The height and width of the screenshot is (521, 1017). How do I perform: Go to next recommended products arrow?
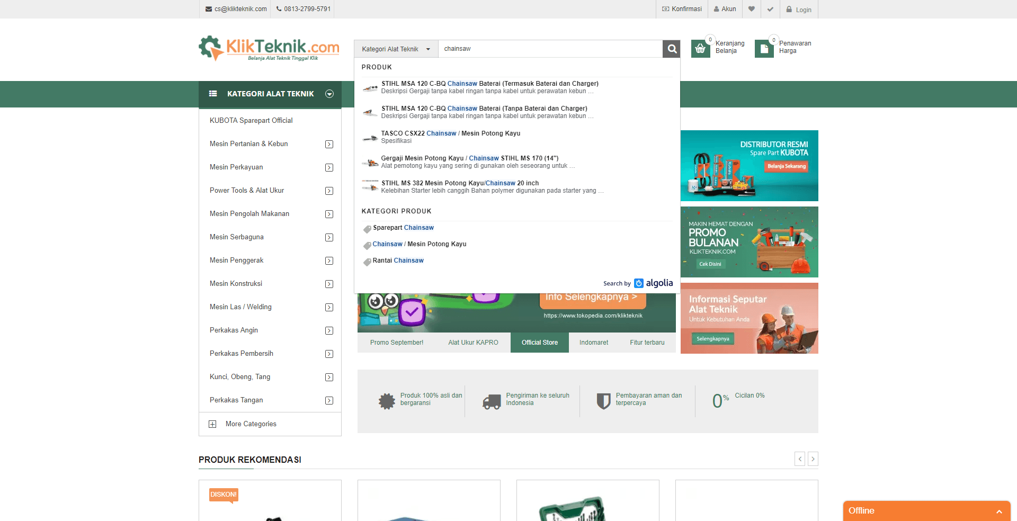click(813, 459)
